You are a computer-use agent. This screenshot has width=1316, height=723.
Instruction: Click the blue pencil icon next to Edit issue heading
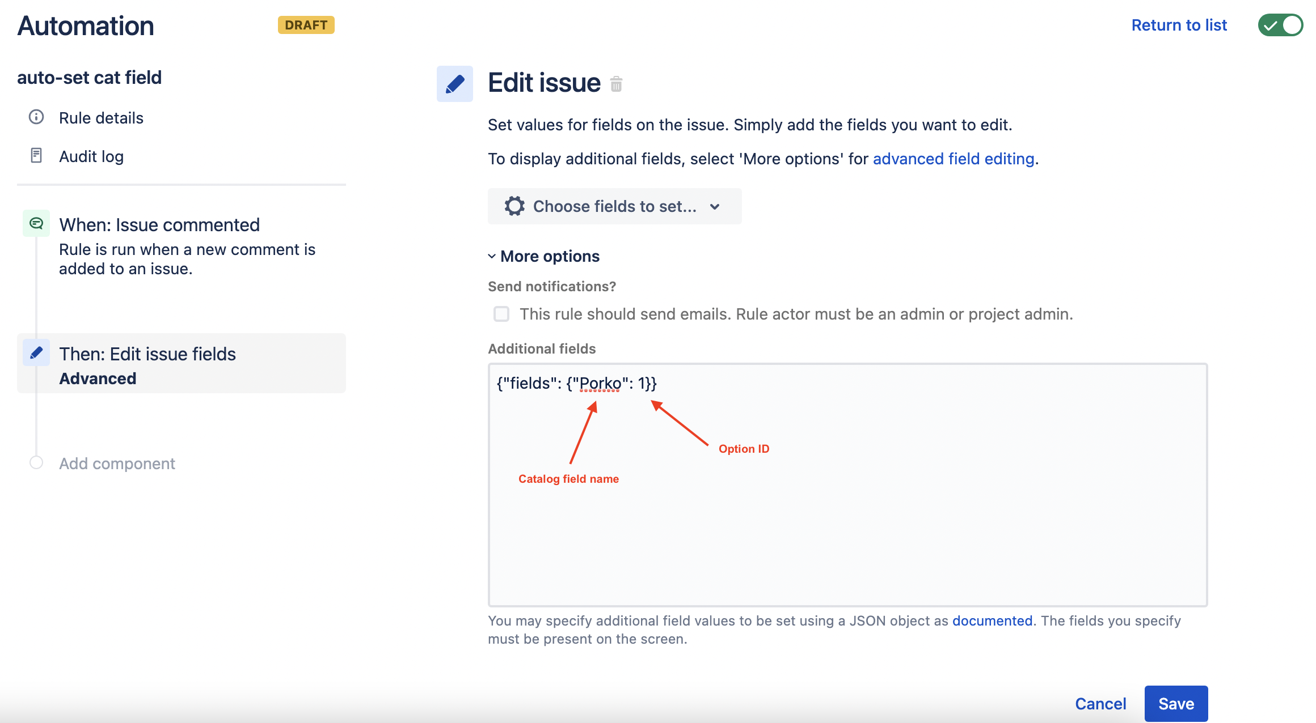[455, 84]
